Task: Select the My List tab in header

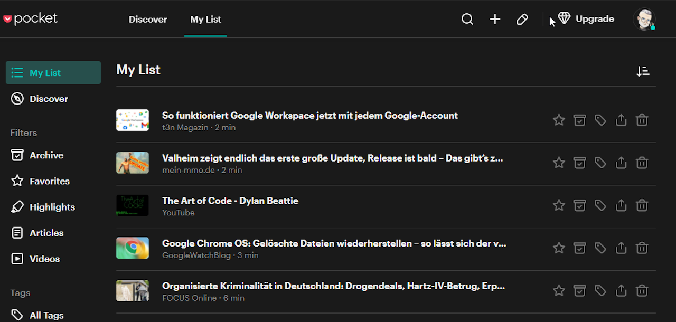Action: point(205,20)
